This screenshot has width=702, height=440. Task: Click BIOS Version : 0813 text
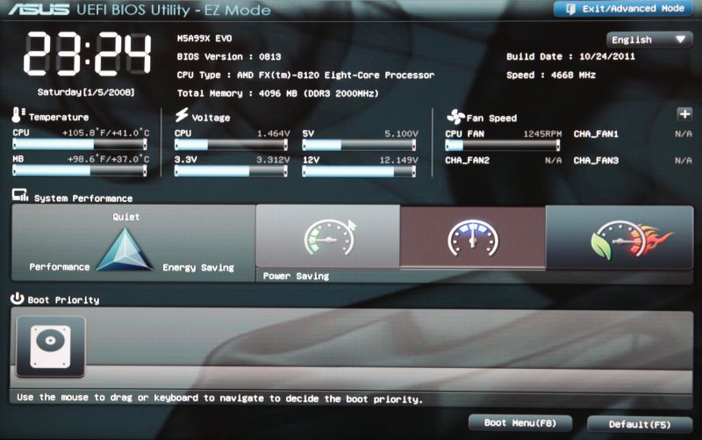point(229,57)
